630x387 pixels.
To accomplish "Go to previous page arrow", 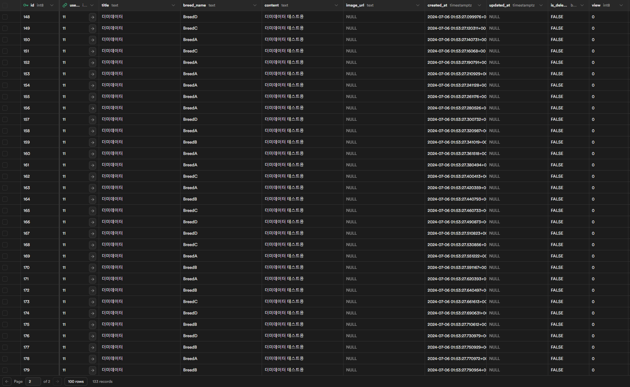I will coord(7,381).
